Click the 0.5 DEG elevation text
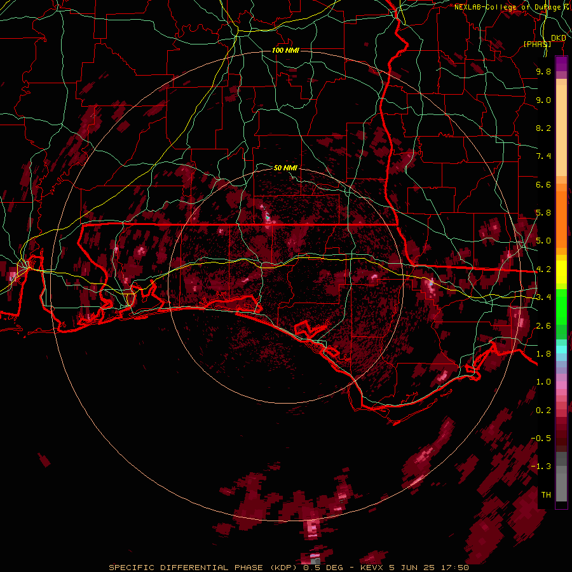Image resolution: width=572 pixels, height=572 pixels. click(x=323, y=568)
